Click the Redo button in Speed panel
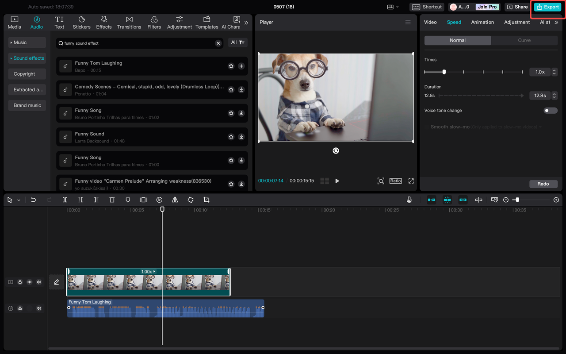The height and width of the screenshot is (354, 566). pos(543,184)
